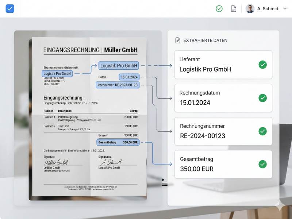Click the invoice document preview

[x=88, y=117]
